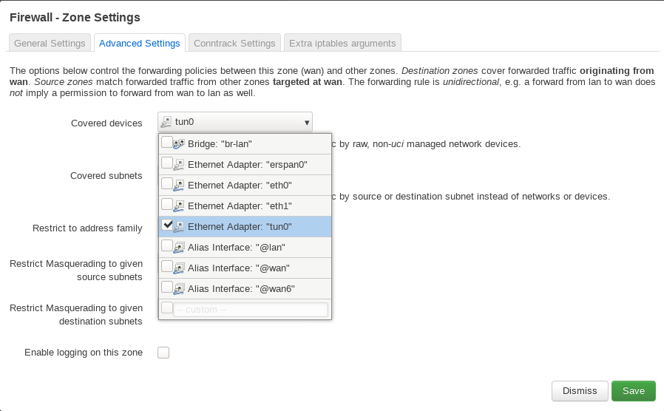
Task: Choose Ethernet Adapter "eth1" from list
Action: pyautogui.click(x=240, y=205)
